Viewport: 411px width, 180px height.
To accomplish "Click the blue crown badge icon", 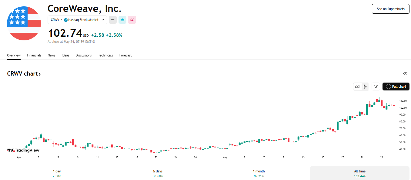I will [122, 20].
